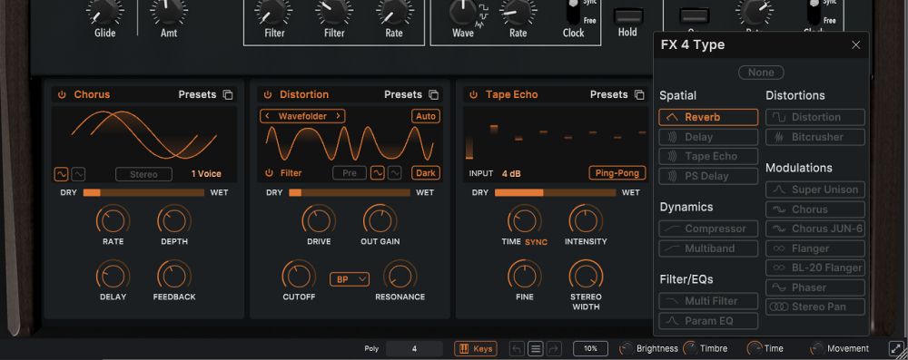Click the Distortion CUTOFF knob
The height and width of the screenshot is (360, 908).
(x=298, y=276)
